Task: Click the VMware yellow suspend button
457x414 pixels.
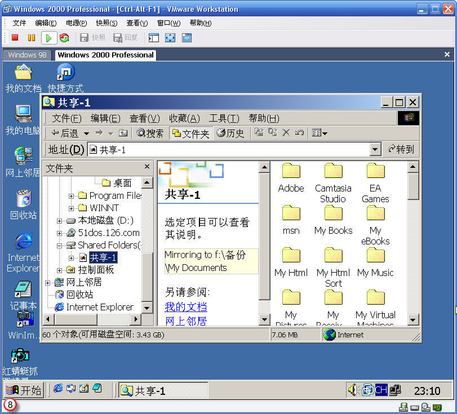Action: click(32, 38)
